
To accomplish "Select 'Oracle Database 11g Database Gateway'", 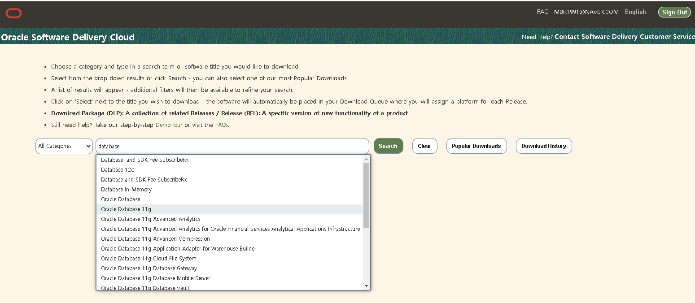I will [x=230, y=268].
